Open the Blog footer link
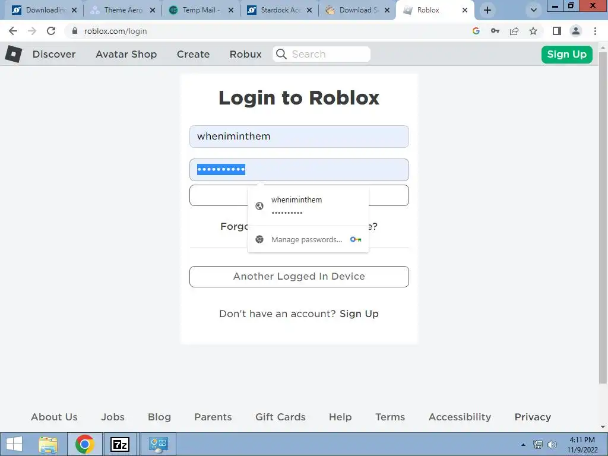Screen dimensions: 608x456 (159, 417)
